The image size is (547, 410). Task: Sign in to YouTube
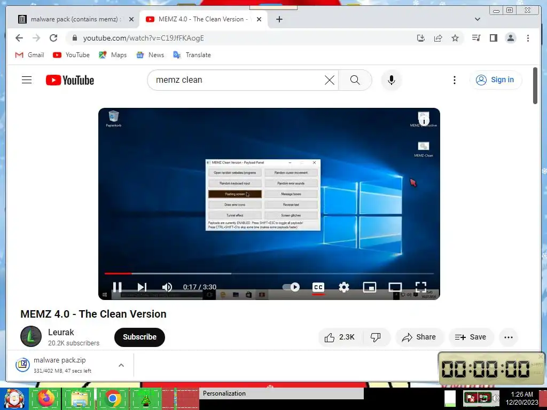[496, 80]
